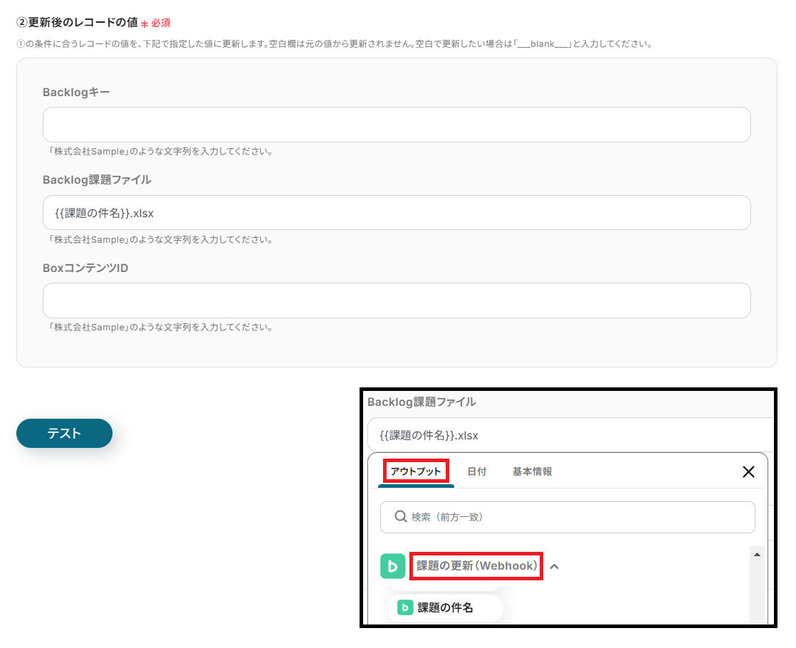Choose the 課題の件名 output chip
This screenshot has width=796, height=648.
[445, 608]
